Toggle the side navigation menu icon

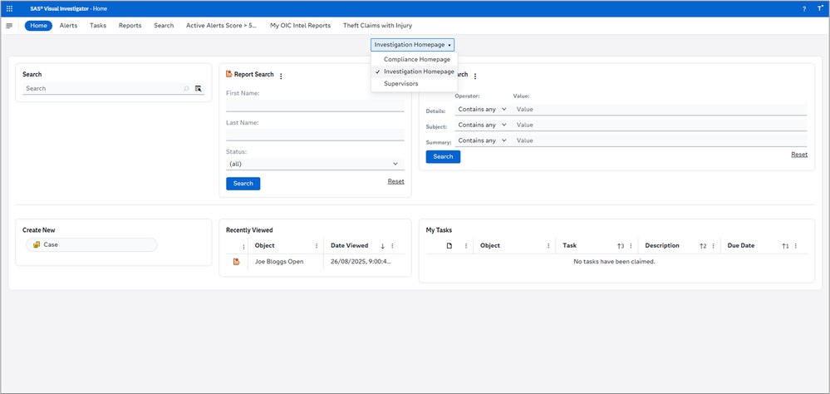point(9,26)
